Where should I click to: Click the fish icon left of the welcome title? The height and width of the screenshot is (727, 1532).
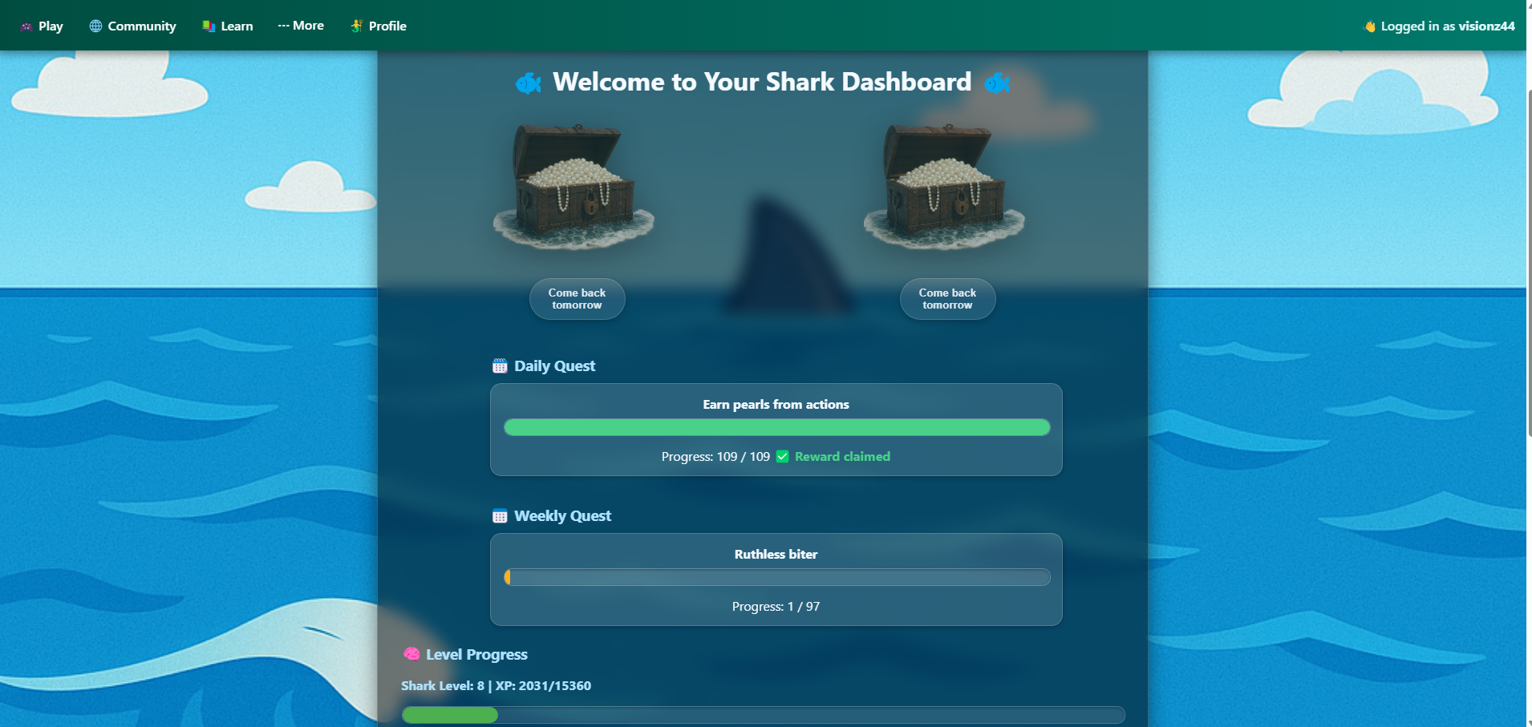coord(528,83)
